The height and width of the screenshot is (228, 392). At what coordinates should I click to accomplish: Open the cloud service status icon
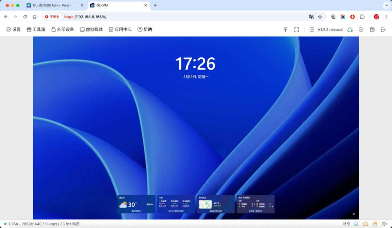pos(350,30)
